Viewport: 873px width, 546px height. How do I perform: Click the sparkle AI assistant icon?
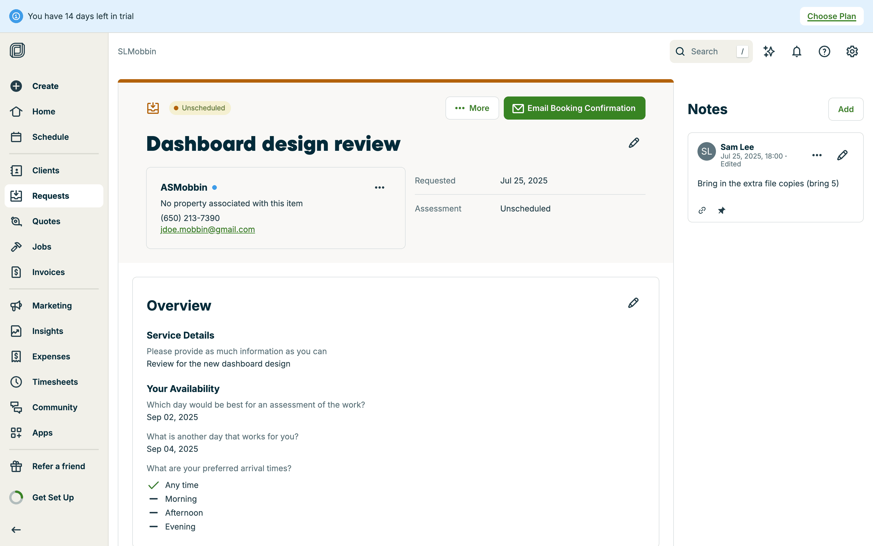[769, 52]
